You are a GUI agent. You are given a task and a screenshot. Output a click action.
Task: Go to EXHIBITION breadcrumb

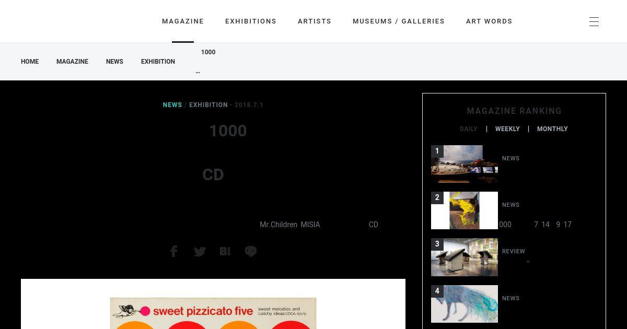[x=158, y=62]
